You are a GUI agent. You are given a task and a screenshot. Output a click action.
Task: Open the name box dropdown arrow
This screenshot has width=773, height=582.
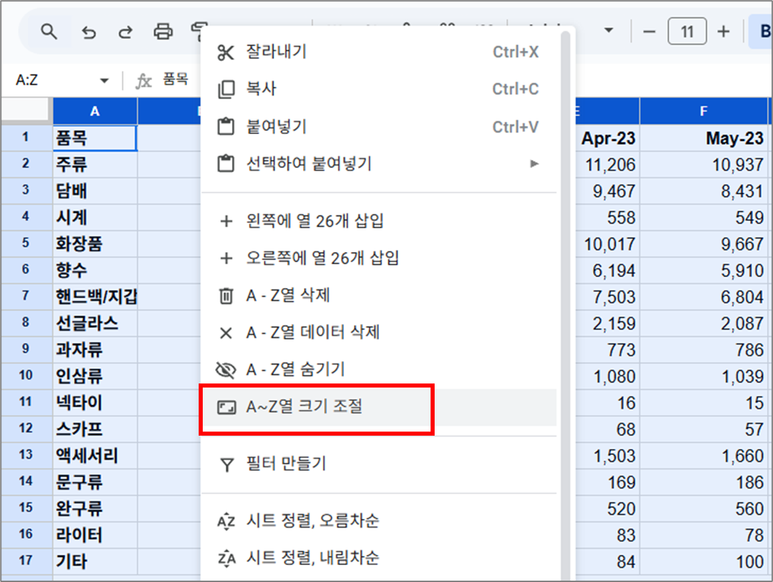tap(104, 80)
